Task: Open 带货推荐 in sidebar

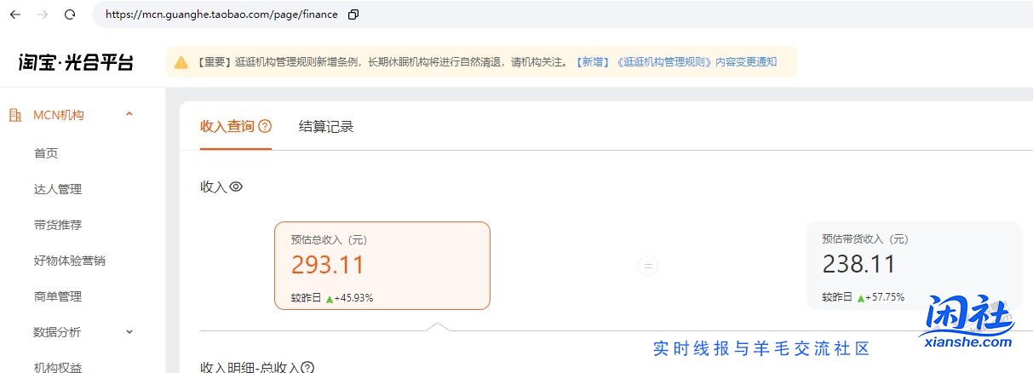Action: (58, 225)
